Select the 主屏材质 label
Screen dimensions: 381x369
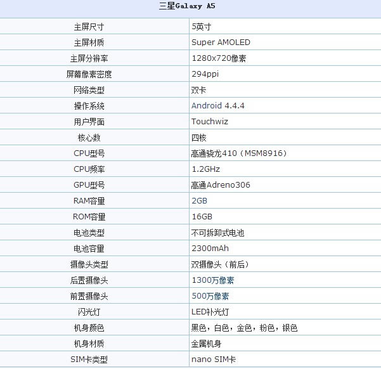tap(89, 42)
